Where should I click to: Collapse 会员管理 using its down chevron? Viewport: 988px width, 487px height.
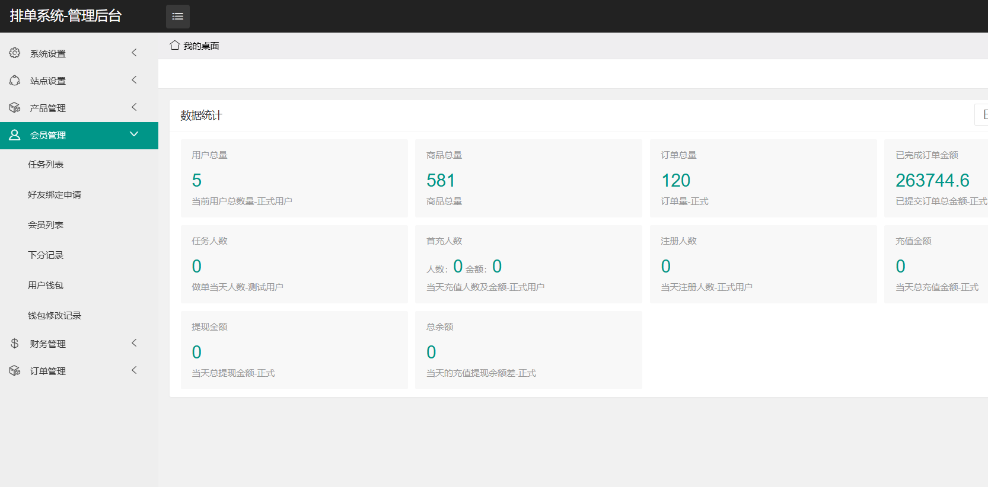(x=134, y=134)
